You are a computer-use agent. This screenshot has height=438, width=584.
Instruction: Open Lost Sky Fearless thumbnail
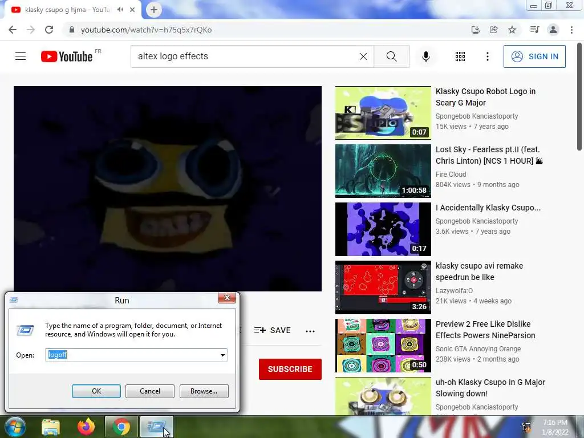click(x=383, y=171)
